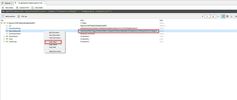Click the '[ 0 elements ]' value for Subscriptions
237x100 pixels.
85,36
